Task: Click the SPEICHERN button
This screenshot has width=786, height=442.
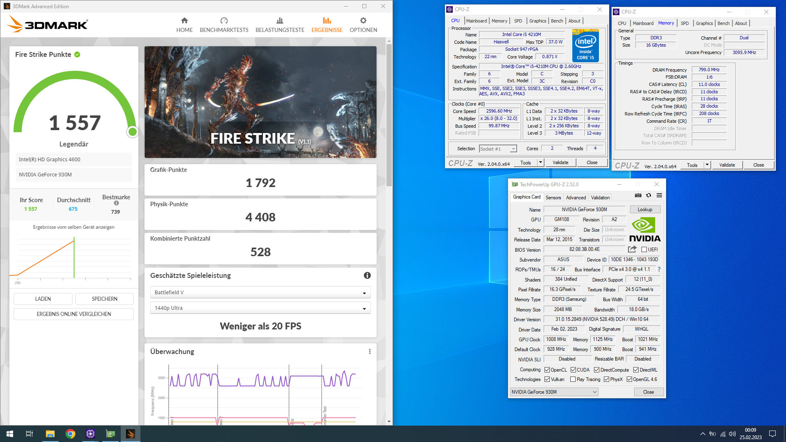Action: point(104,299)
